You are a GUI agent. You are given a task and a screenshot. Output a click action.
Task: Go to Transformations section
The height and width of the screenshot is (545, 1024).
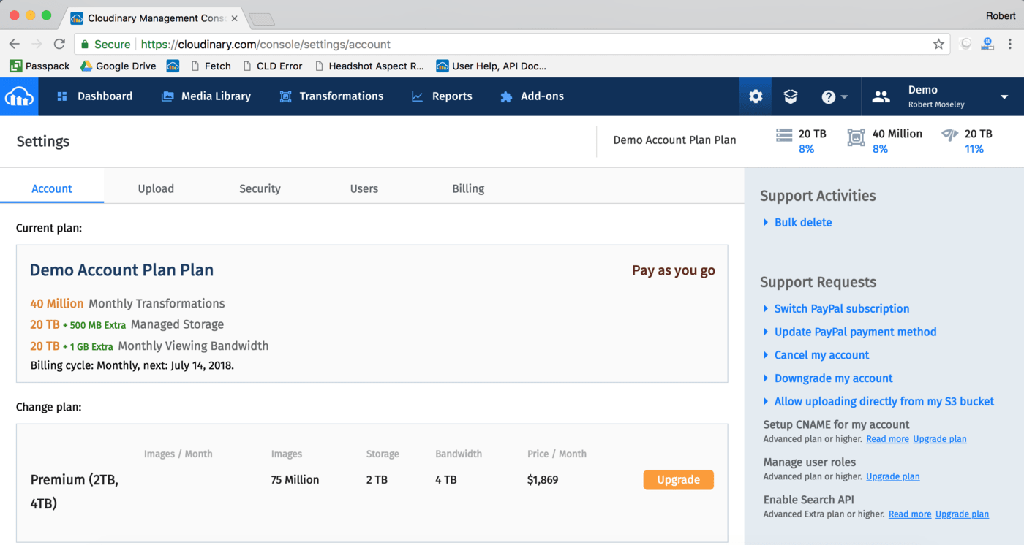[x=331, y=96]
